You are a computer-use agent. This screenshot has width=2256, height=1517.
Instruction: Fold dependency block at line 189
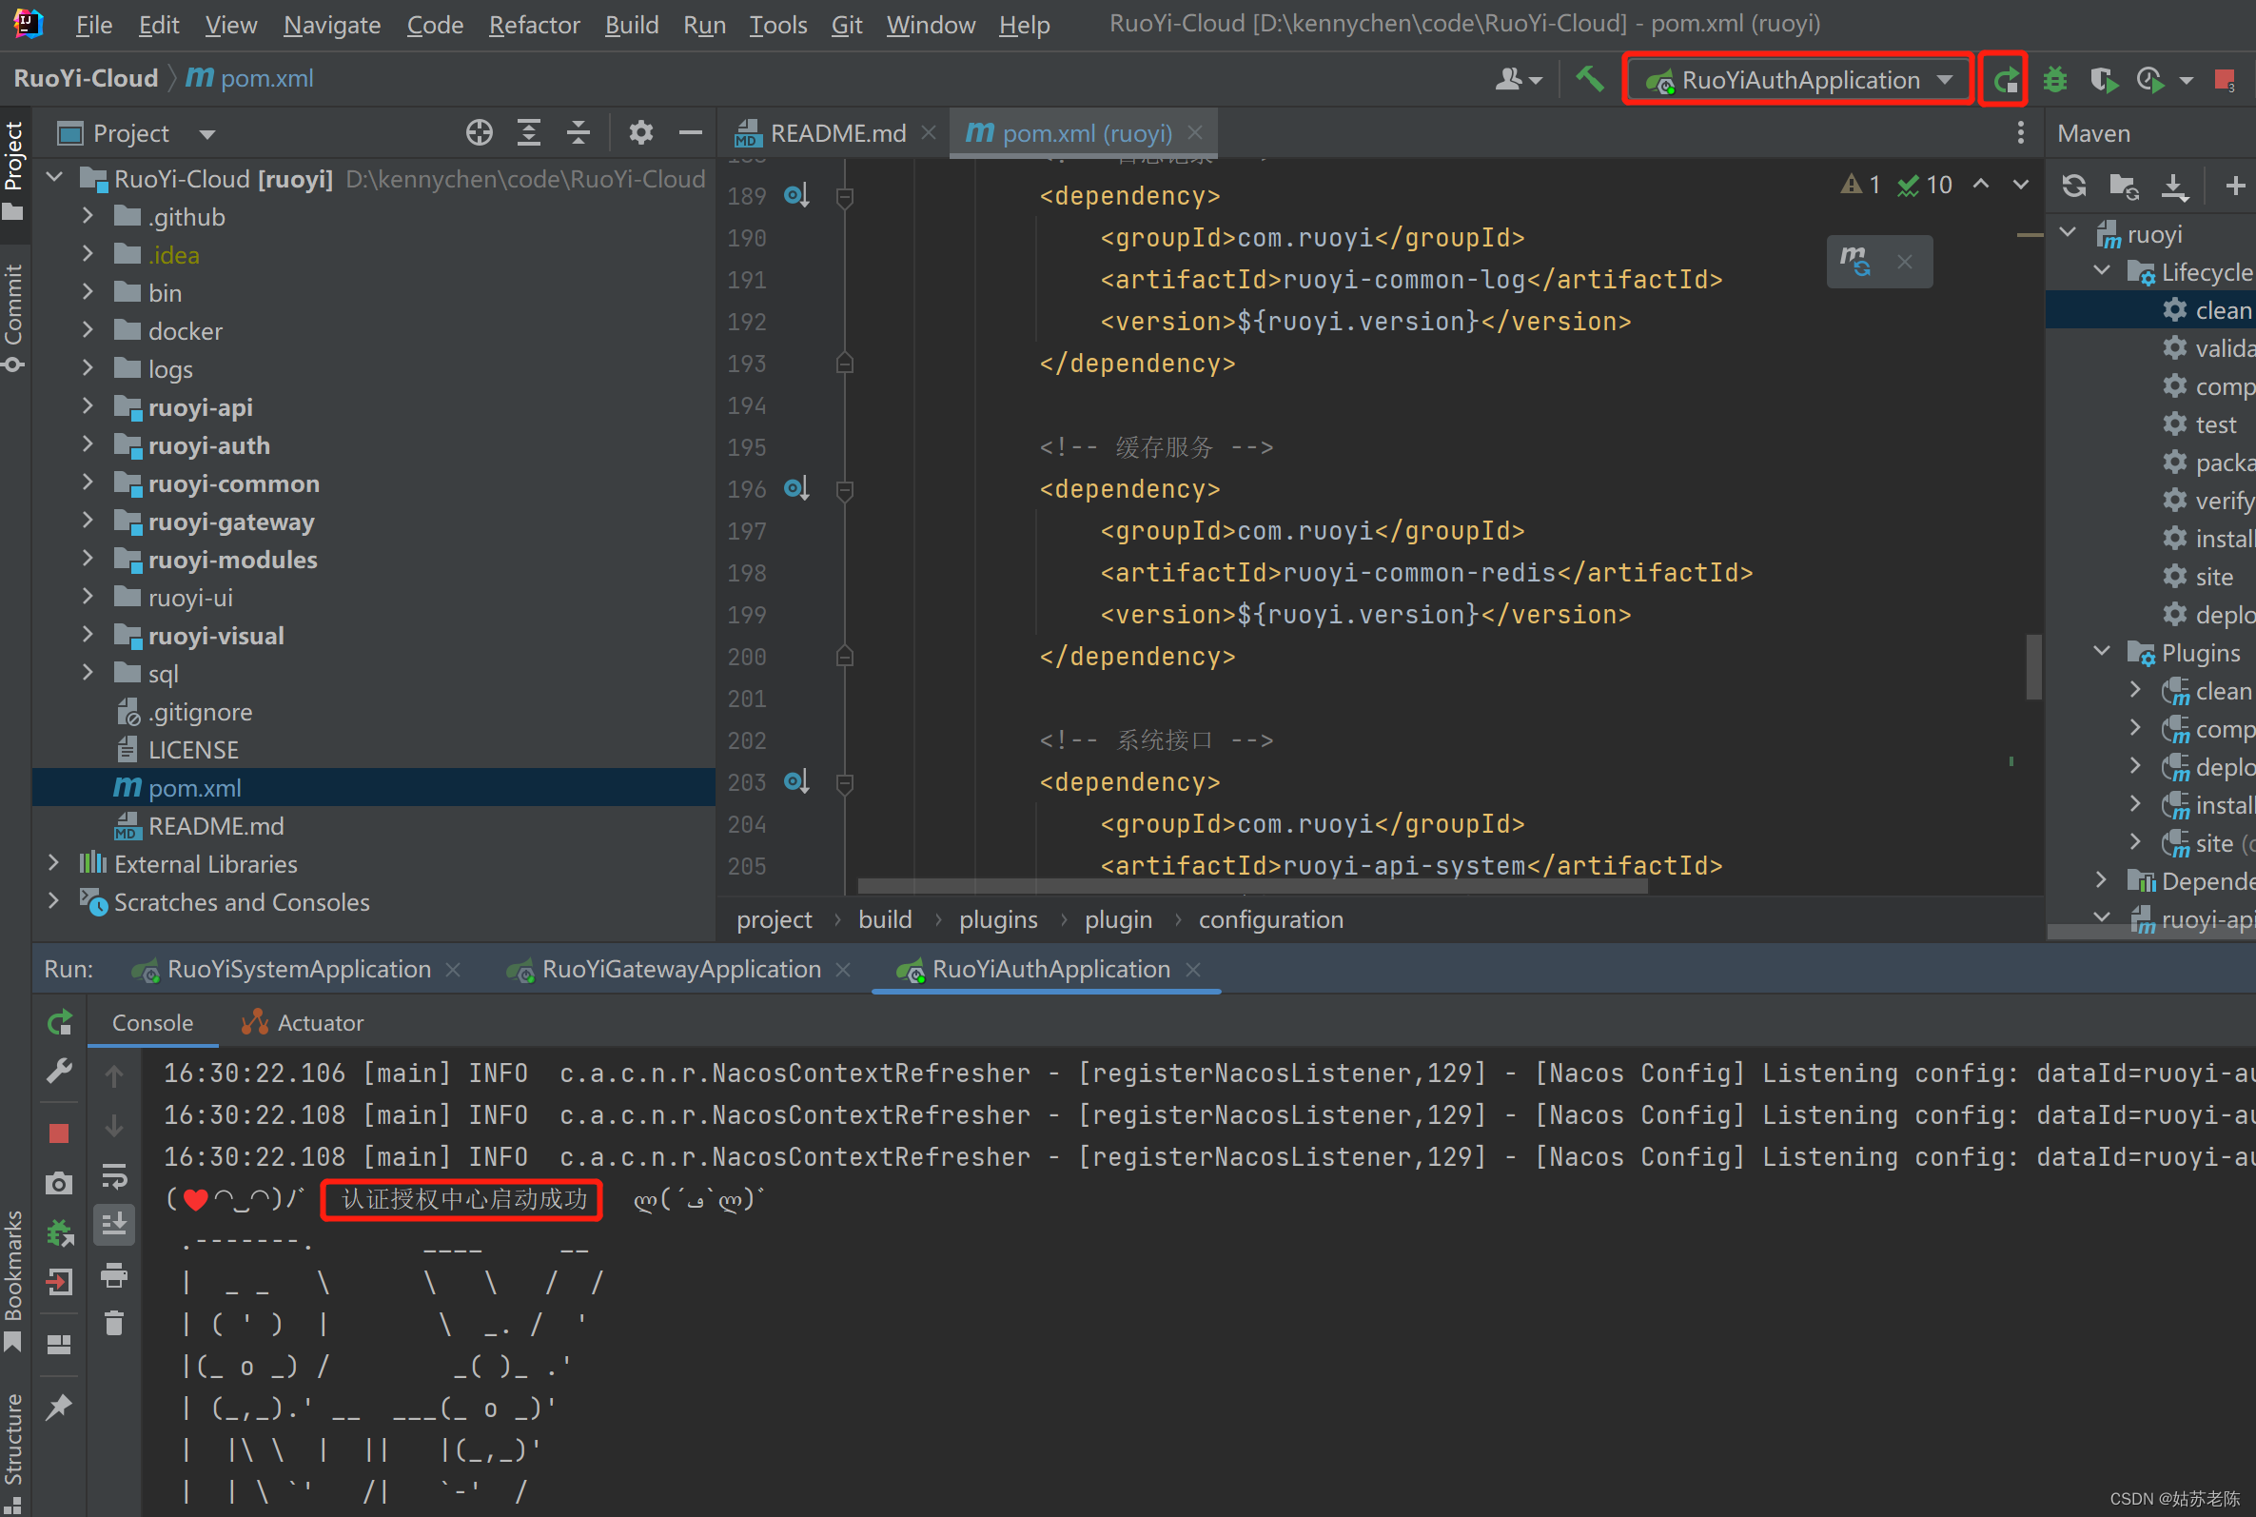click(844, 196)
